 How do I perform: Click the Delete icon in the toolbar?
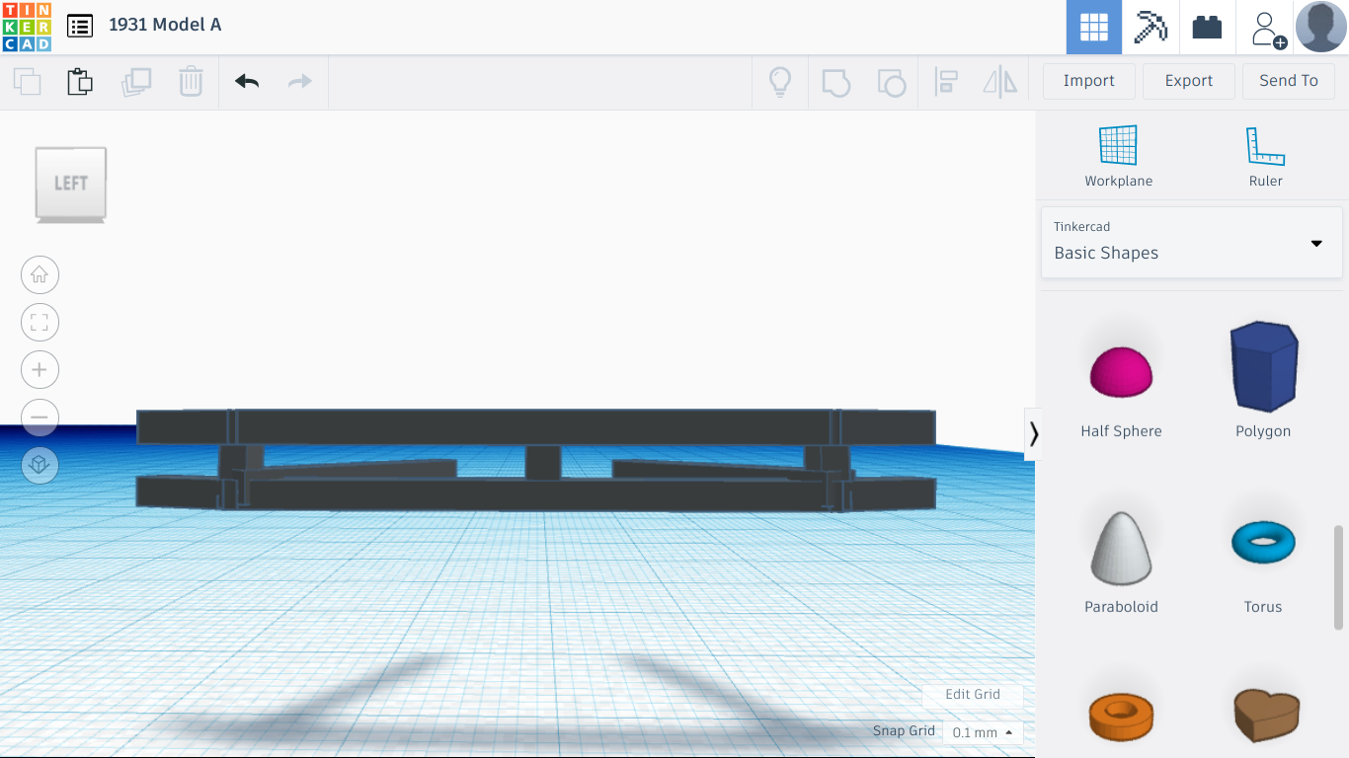click(x=191, y=82)
